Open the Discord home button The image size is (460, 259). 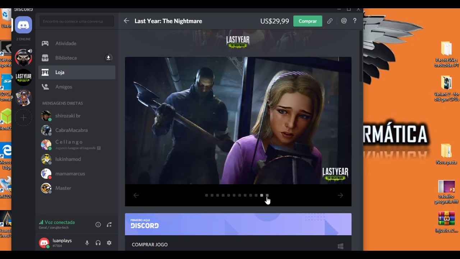[x=23, y=25]
